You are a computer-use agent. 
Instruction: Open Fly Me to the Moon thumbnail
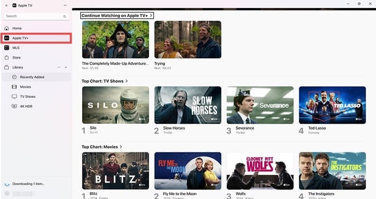point(188,171)
